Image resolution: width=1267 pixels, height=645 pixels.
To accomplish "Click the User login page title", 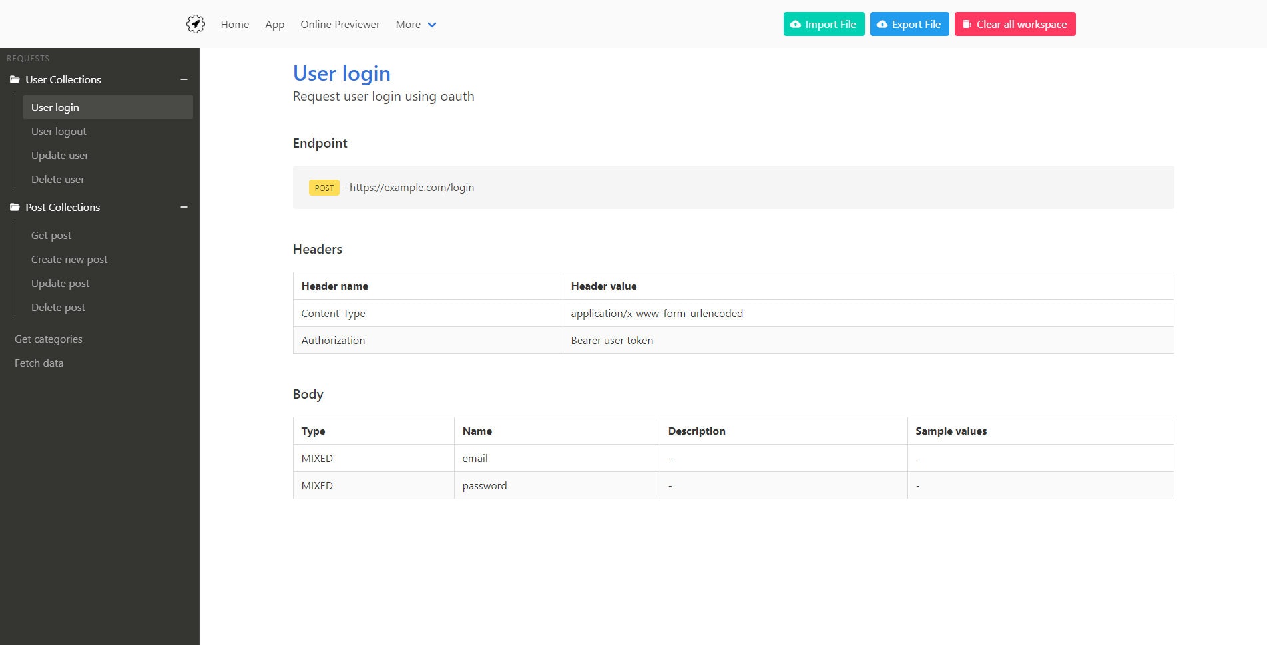I will (341, 73).
